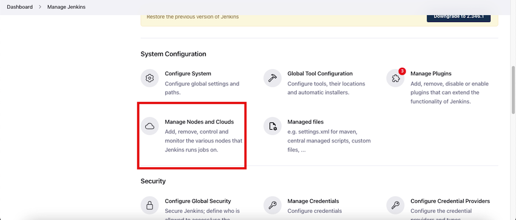516x220 pixels.
Task: Open the Configure Global Security padlock icon
Action: point(150,205)
